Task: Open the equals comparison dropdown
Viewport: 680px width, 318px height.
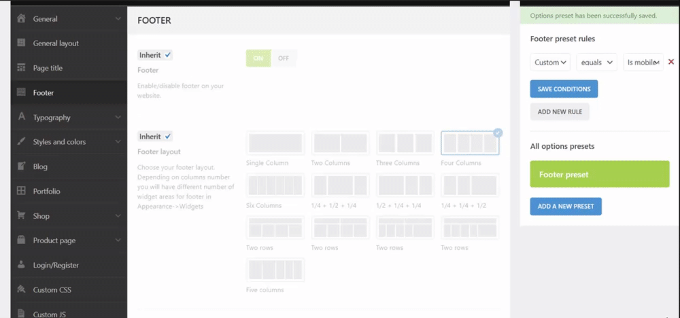Action: (597, 63)
